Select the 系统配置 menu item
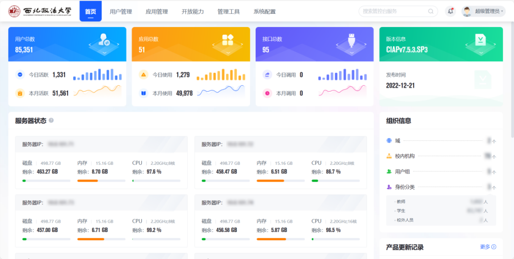The width and height of the screenshot is (514, 259). tap(264, 11)
